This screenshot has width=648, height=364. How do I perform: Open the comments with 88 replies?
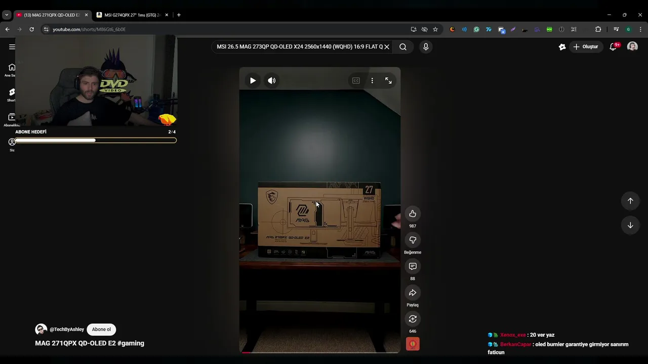point(413,266)
